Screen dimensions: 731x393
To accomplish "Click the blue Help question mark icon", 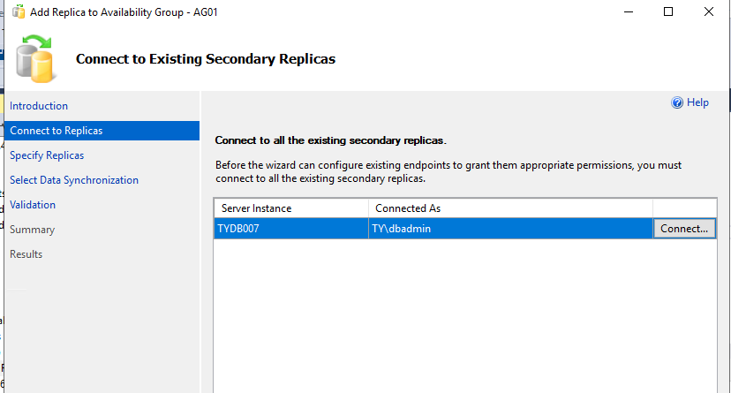I will point(677,102).
